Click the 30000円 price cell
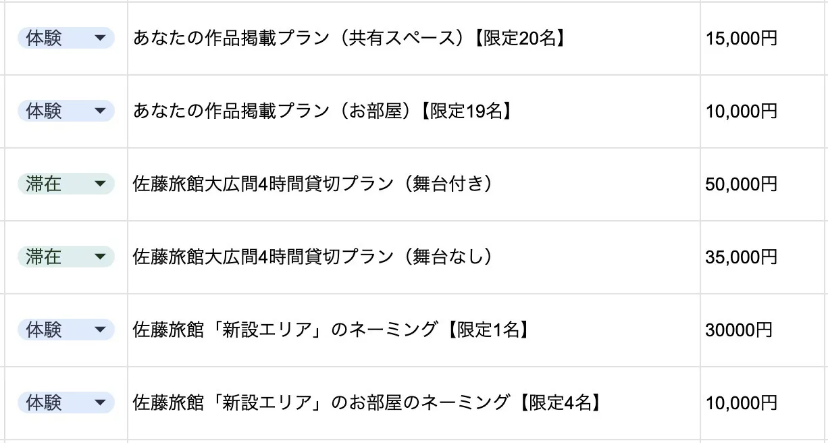Image resolution: width=828 pixels, height=443 pixels. click(739, 330)
